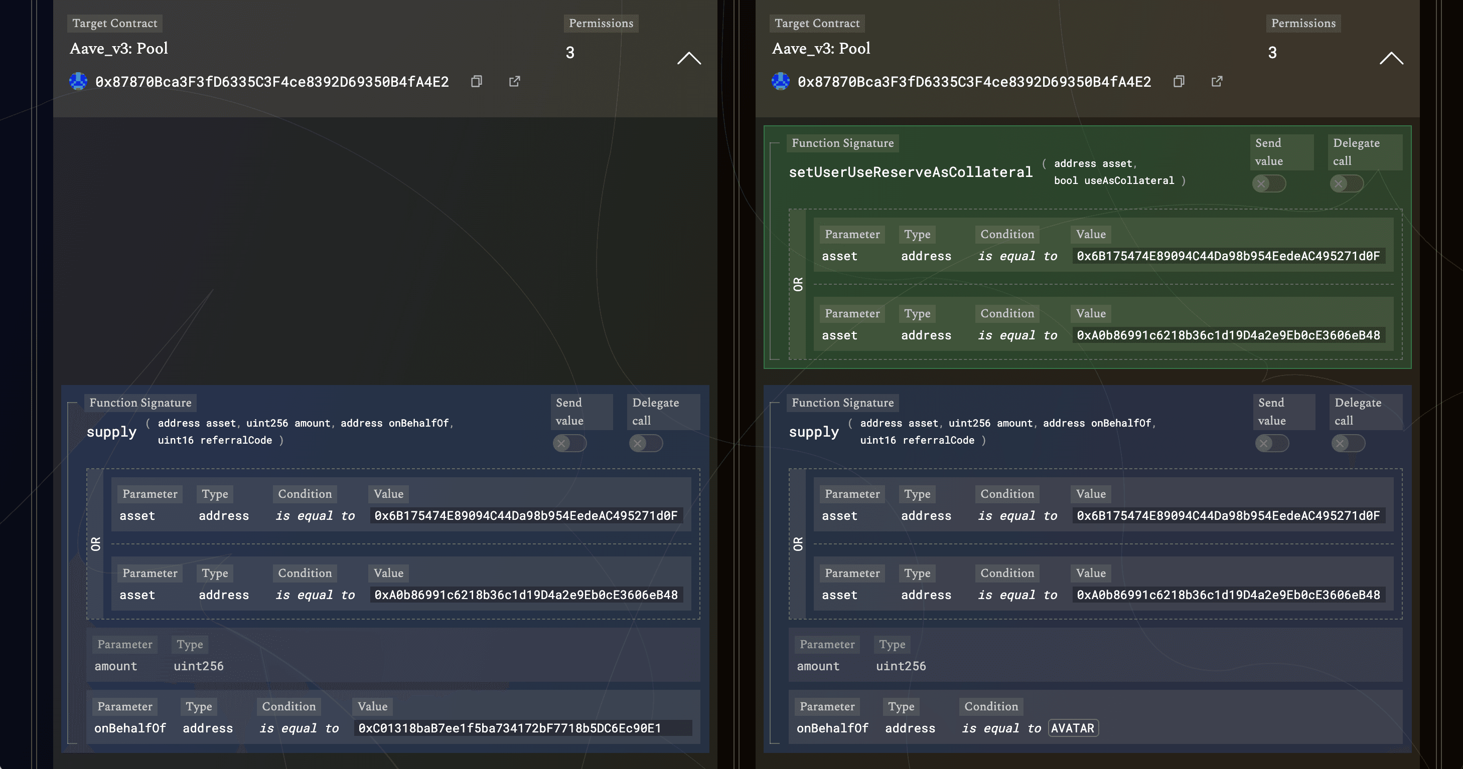Screen dimensions: 1463x769
Task: Collapse the right panel Aave_v3 Pool section
Action: point(1391,58)
